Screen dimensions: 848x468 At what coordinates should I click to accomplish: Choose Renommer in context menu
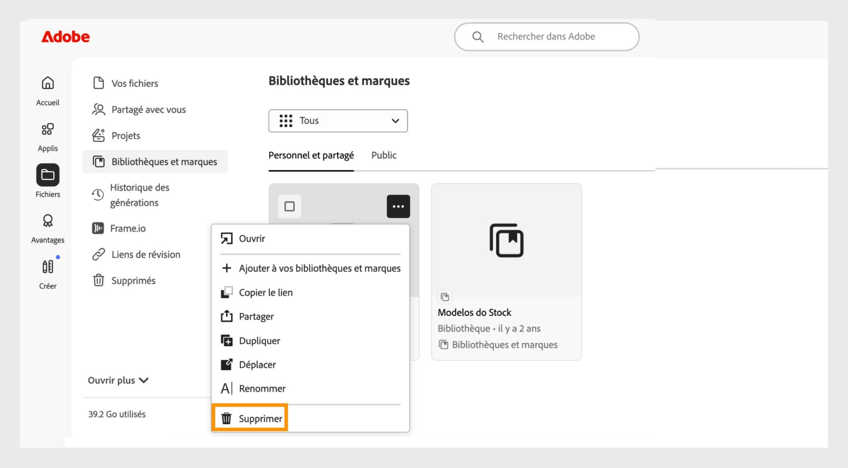pyautogui.click(x=310, y=389)
